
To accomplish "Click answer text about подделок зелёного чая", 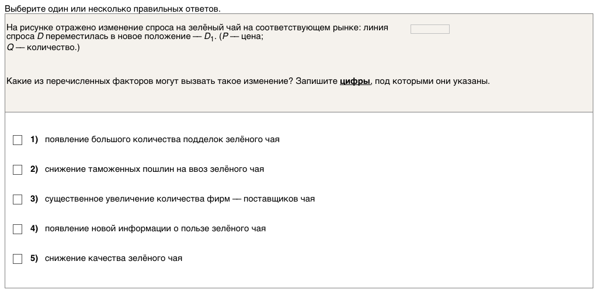I will tap(162, 140).
